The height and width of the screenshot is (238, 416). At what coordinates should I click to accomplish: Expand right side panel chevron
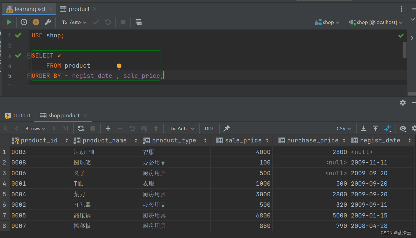412,38
